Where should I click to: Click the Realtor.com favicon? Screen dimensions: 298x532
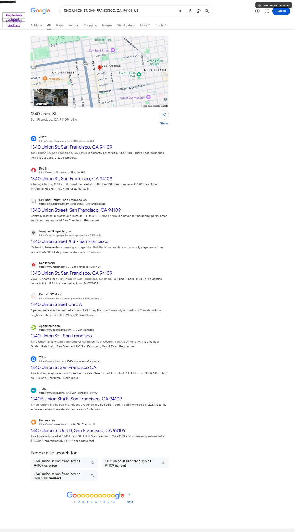point(33,265)
